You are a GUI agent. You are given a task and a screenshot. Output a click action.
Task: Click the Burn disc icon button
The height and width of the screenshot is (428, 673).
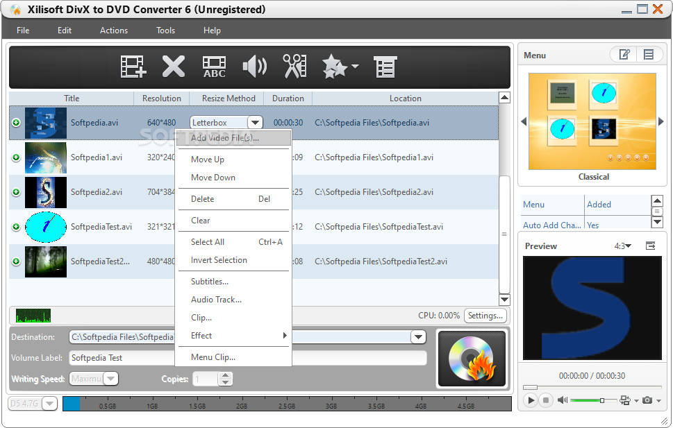[472, 359]
